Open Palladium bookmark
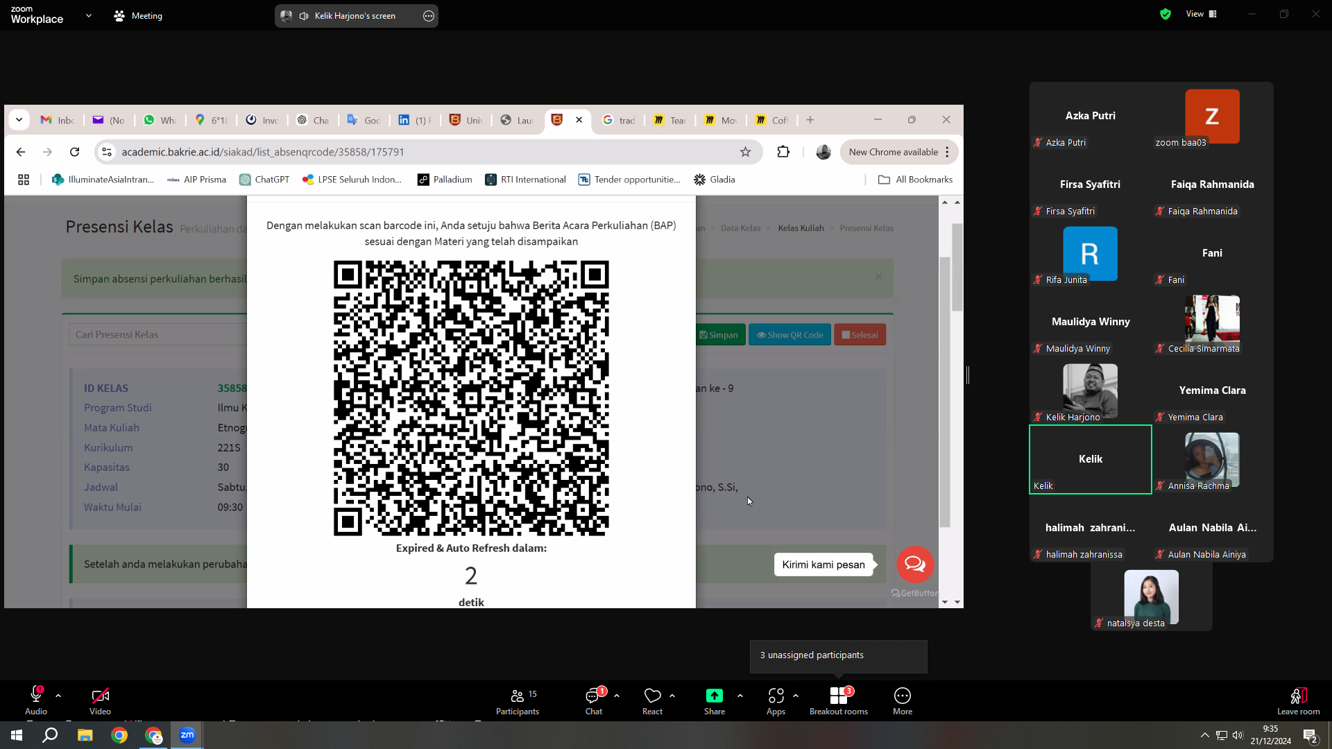Viewport: 1332px width, 749px height. tap(445, 180)
